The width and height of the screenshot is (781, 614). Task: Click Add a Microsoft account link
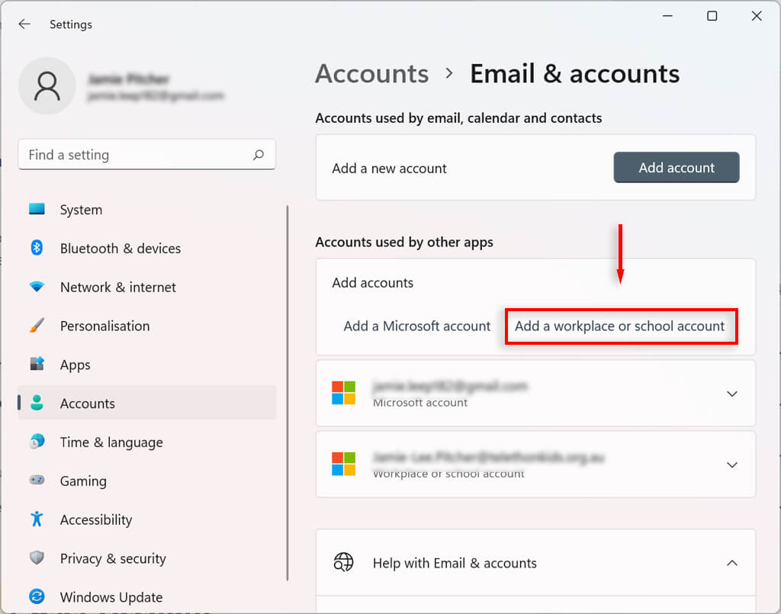coord(417,326)
